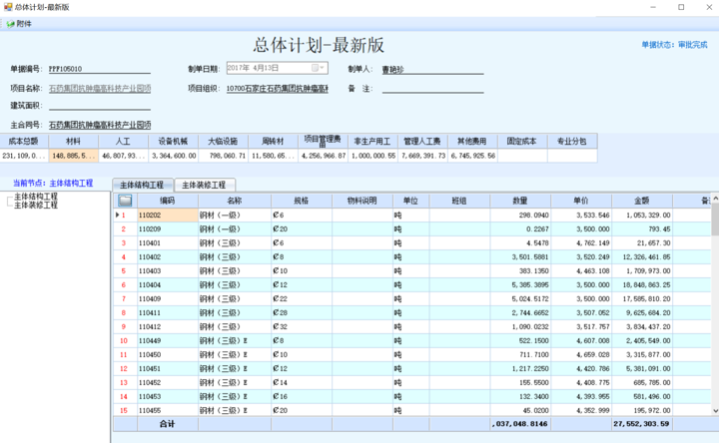719x443 pixels.
Task: Click the 设备机械 column header
Action: tap(174, 141)
